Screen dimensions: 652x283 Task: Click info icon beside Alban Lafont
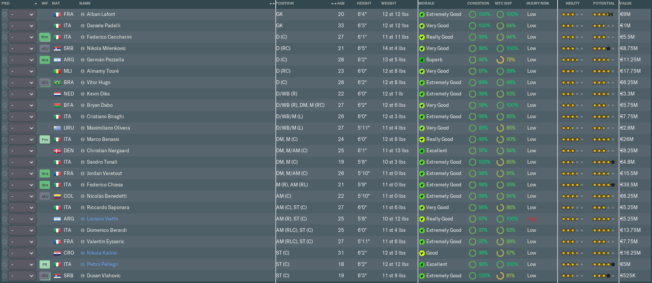(x=83, y=14)
